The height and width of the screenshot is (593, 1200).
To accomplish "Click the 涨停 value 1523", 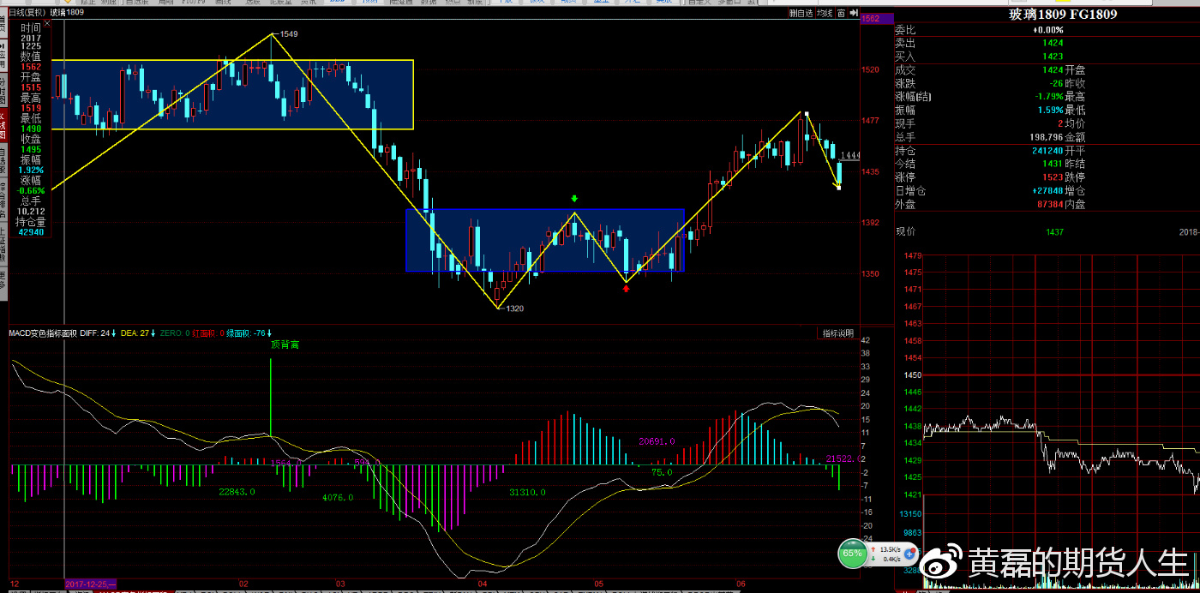I will [x=1053, y=177].
